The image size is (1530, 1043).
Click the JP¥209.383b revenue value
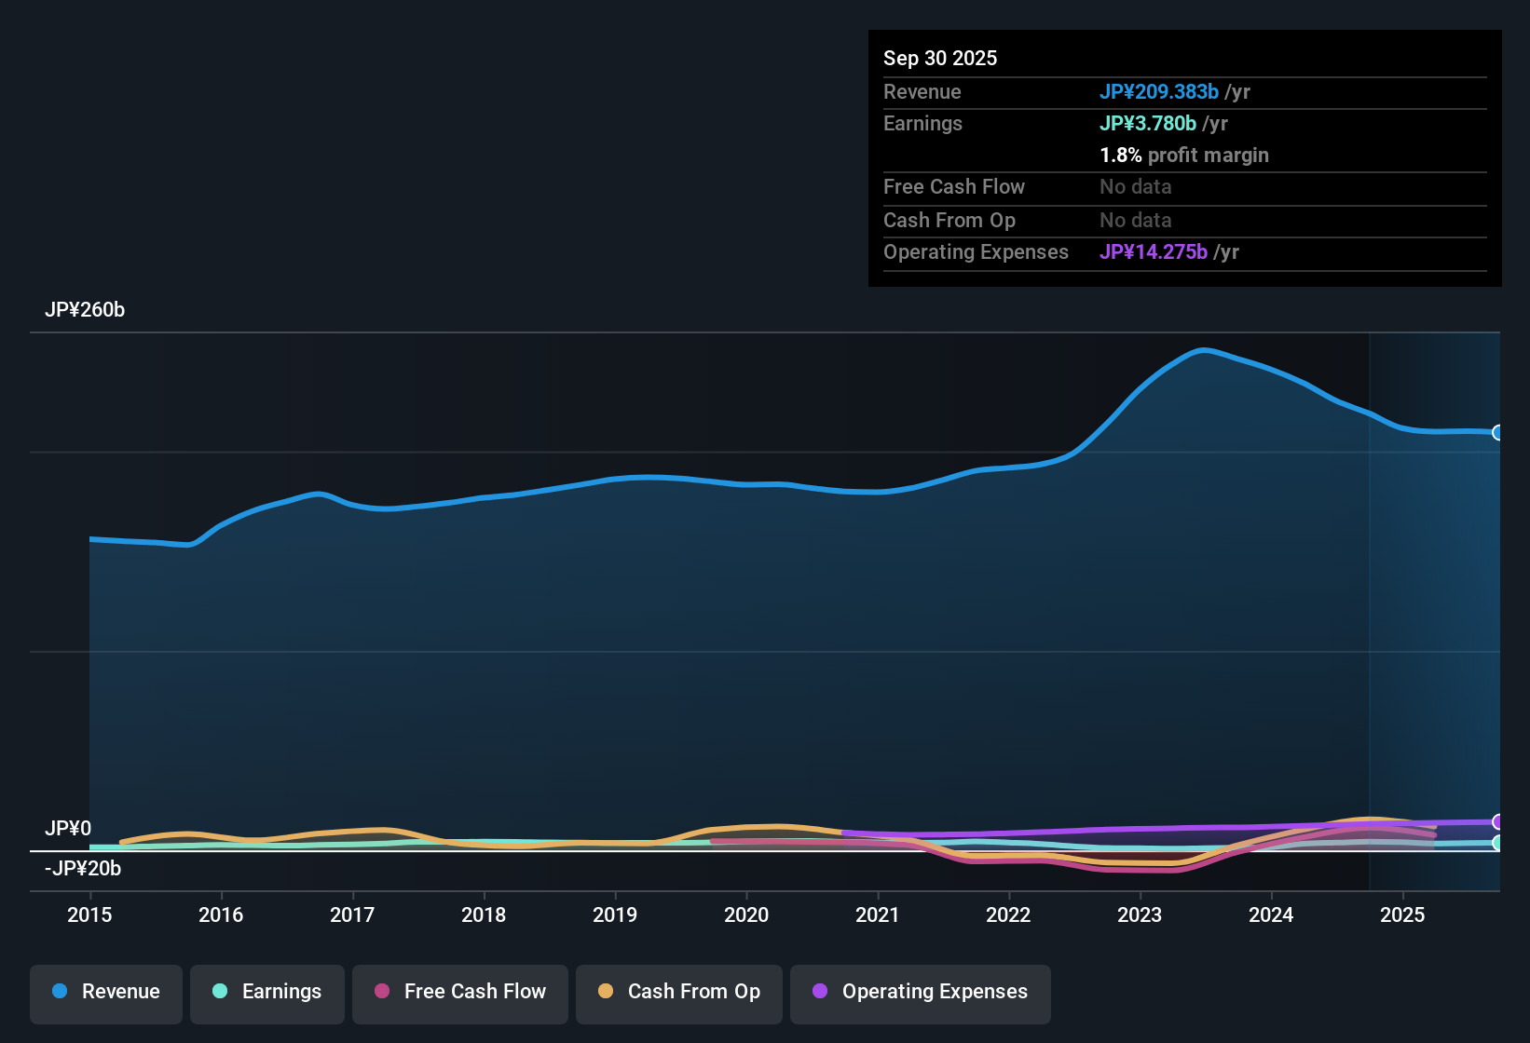pos(1160,92)
